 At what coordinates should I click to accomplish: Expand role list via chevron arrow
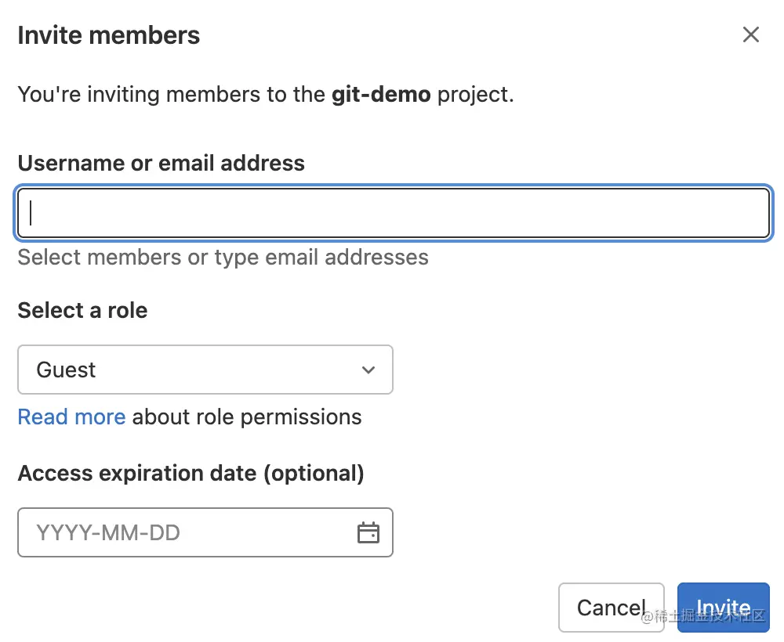coord(368,370)
